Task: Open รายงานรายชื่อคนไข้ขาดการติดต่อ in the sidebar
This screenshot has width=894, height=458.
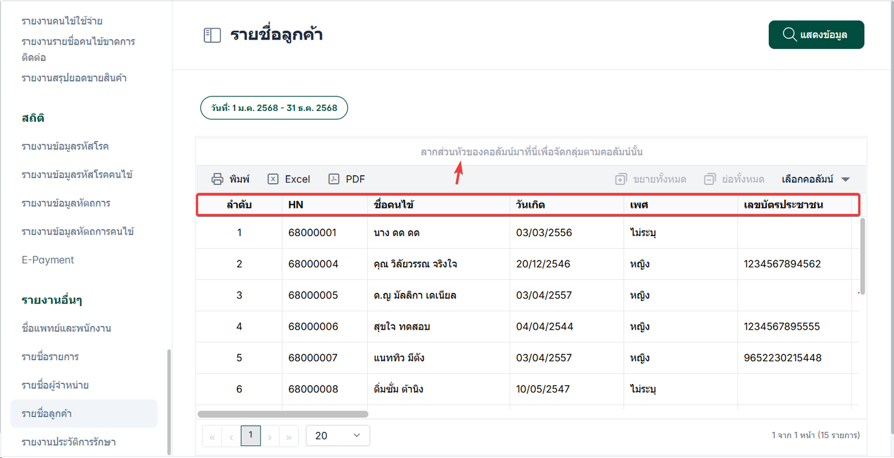Action: 78,49
